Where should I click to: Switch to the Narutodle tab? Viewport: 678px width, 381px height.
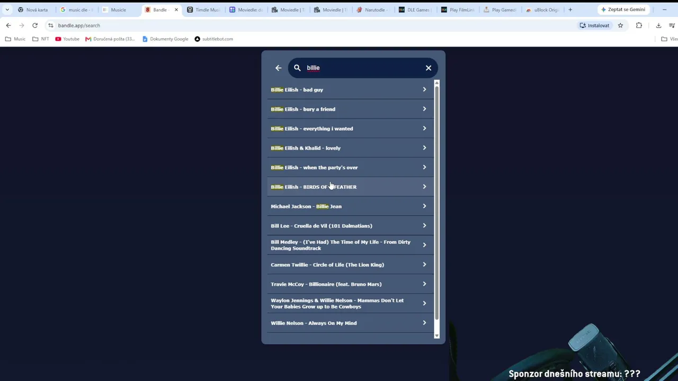pyautogui.click(x=373, y=10)
